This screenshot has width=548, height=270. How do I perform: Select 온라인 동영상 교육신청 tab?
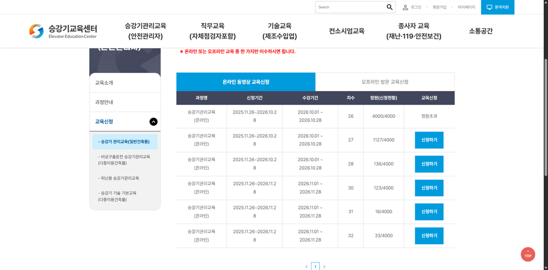click(x=246, y=82)
